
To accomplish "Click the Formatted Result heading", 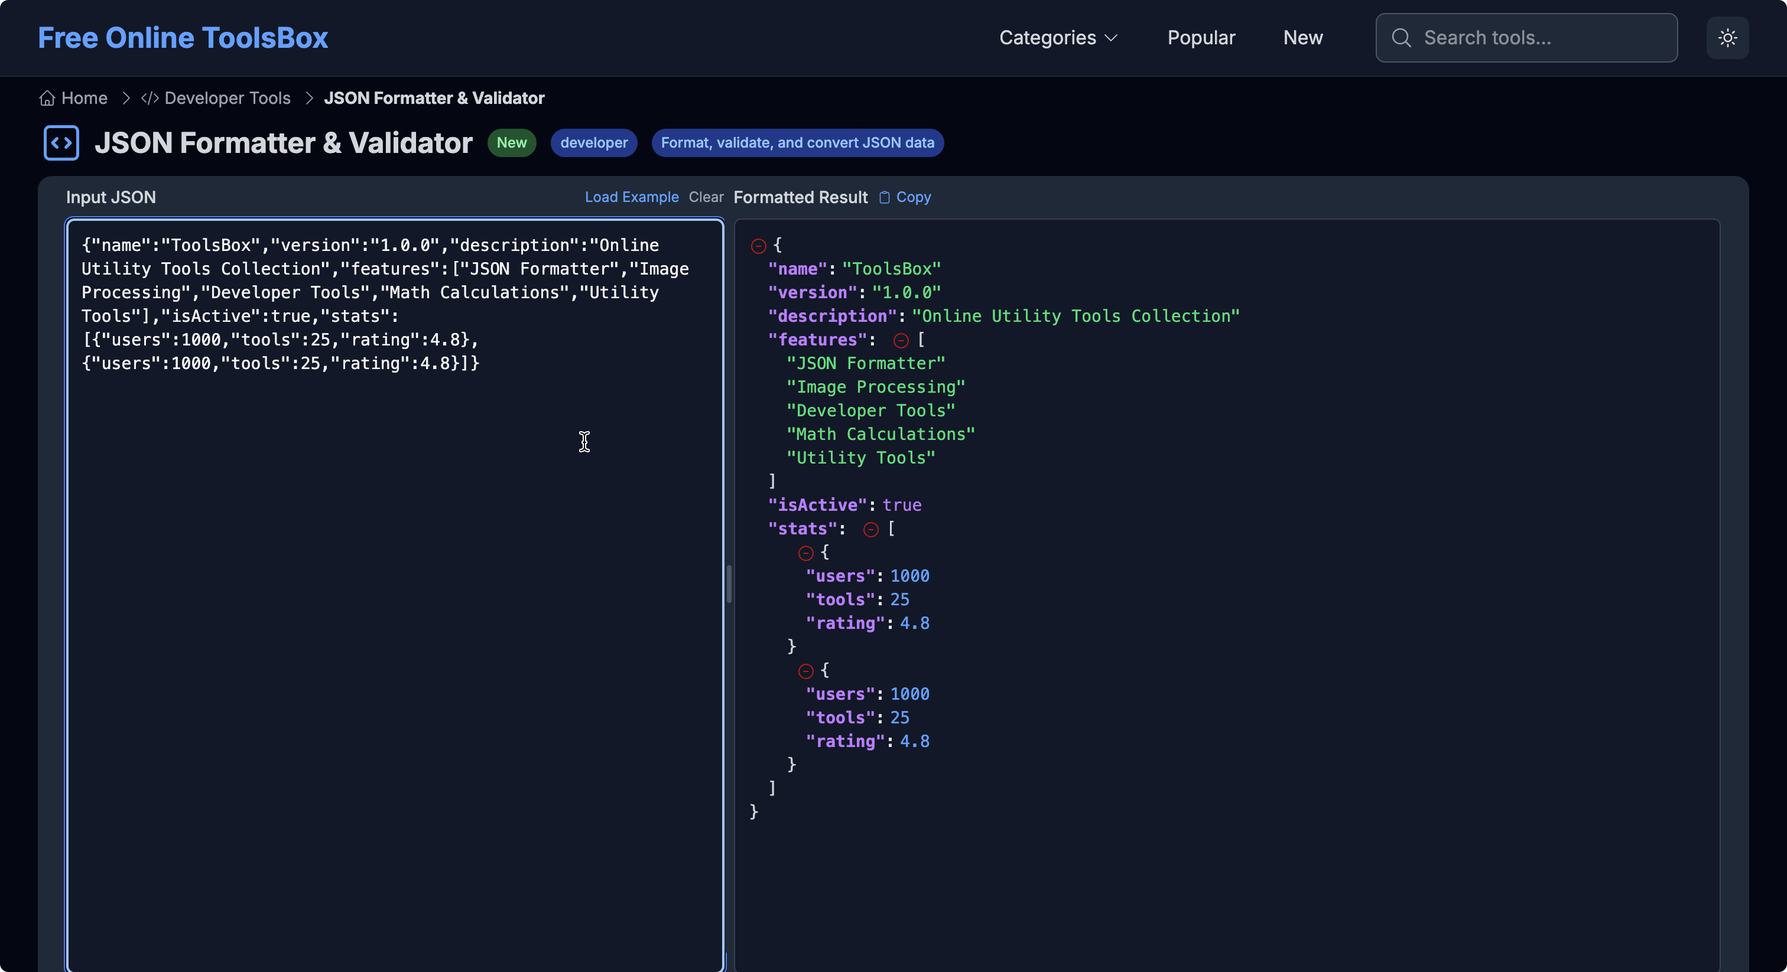I will [x=801, y=197].
